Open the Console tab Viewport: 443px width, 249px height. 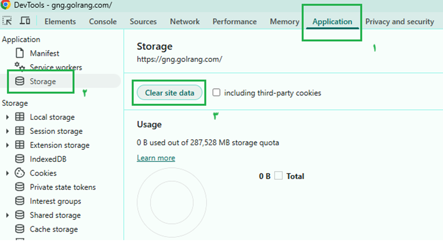tap(103, 21)
